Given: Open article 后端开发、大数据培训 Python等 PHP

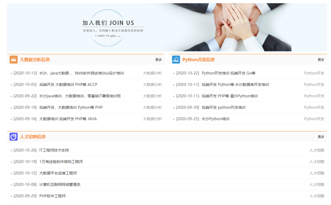Looking at the screenshot, I should tap(71, 108).
